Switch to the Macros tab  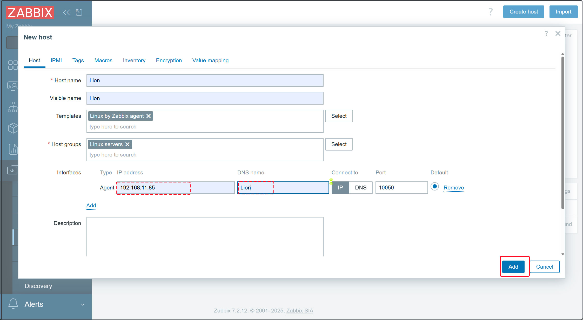pyautogui.click(x=103, y=60)
